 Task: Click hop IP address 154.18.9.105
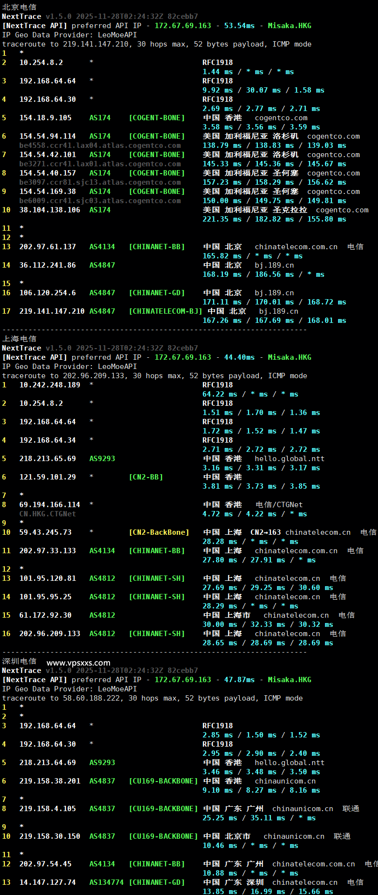point(46,118)
